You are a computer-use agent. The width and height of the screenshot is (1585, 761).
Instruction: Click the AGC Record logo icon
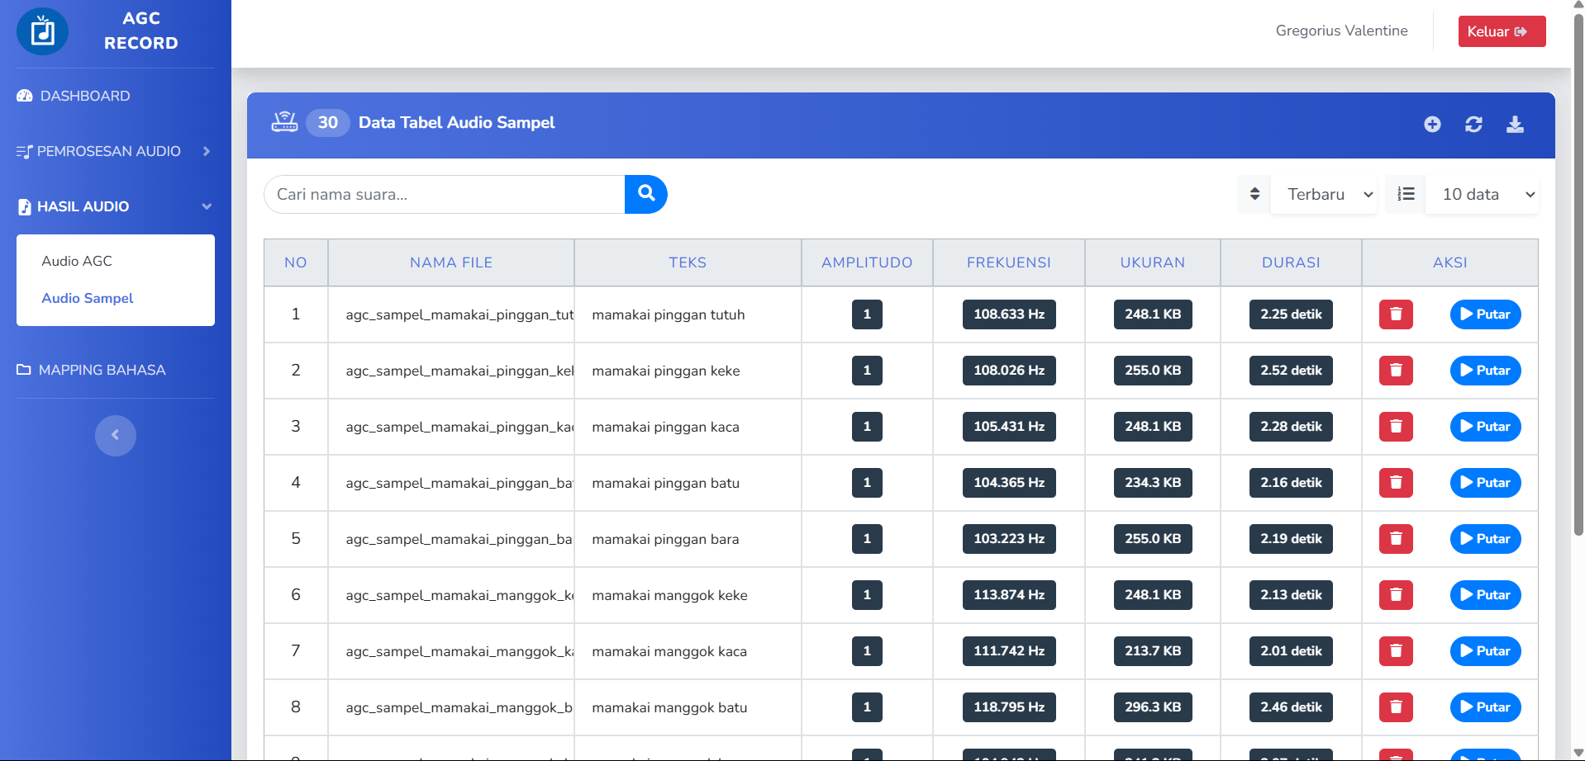[43, 31]
